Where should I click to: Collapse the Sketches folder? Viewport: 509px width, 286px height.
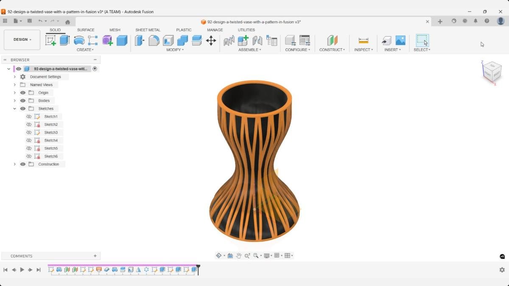pyautogui.click(x=15, y=108)
